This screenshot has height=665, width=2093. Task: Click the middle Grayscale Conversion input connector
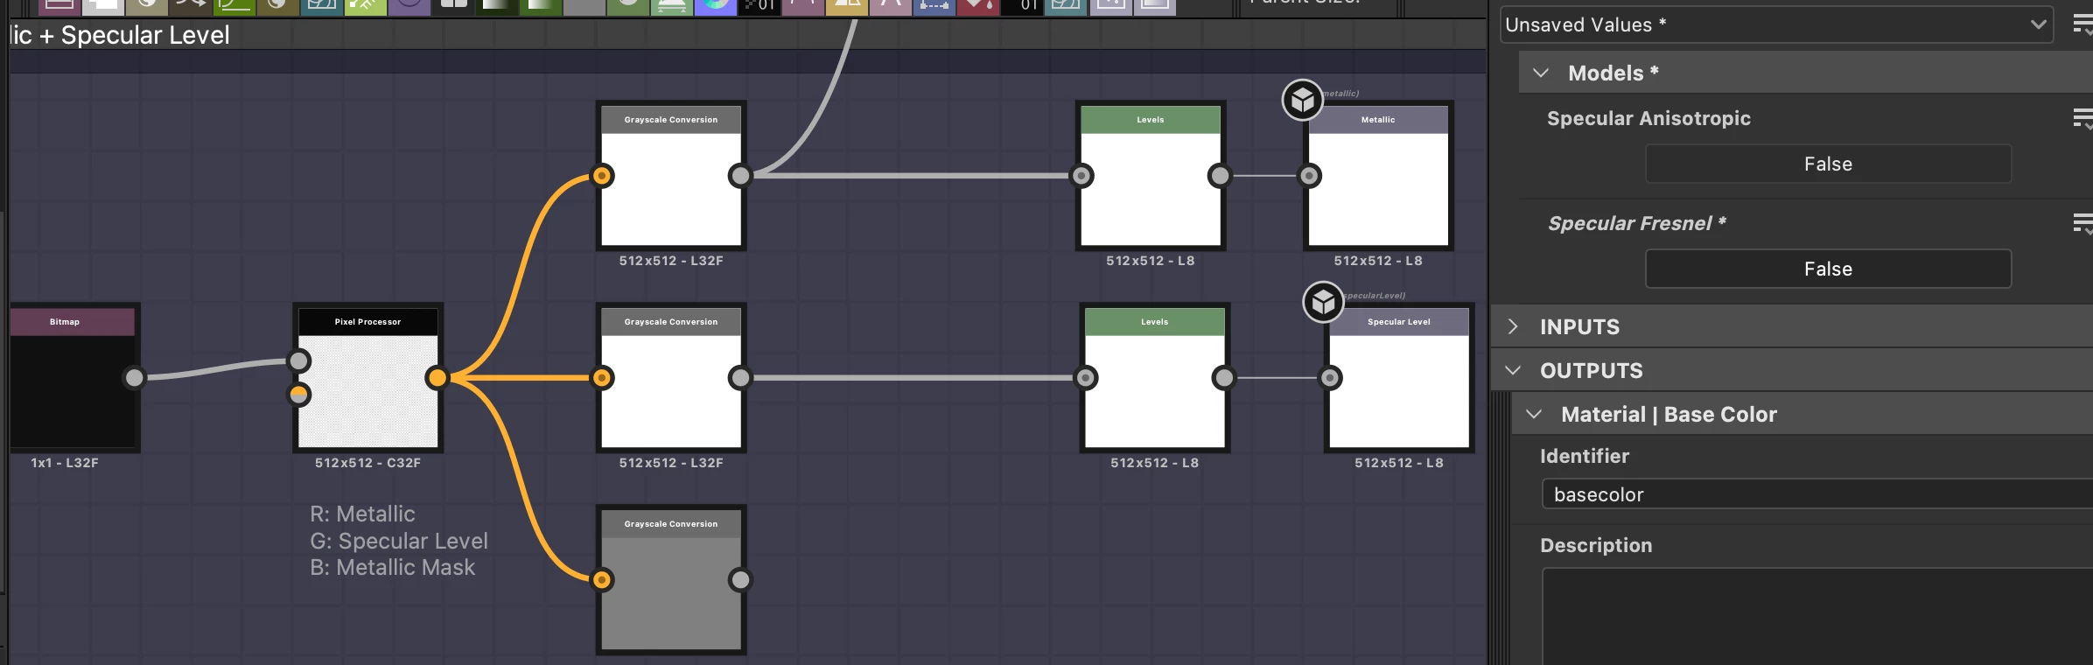coord(602,378)
